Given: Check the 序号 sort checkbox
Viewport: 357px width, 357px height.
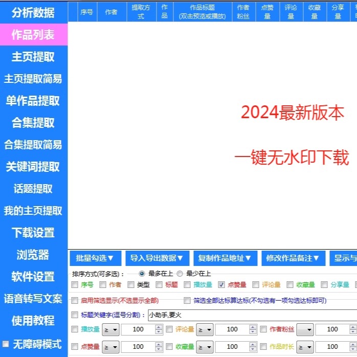Looking at the screenshot, I should (x=75, y=284).
